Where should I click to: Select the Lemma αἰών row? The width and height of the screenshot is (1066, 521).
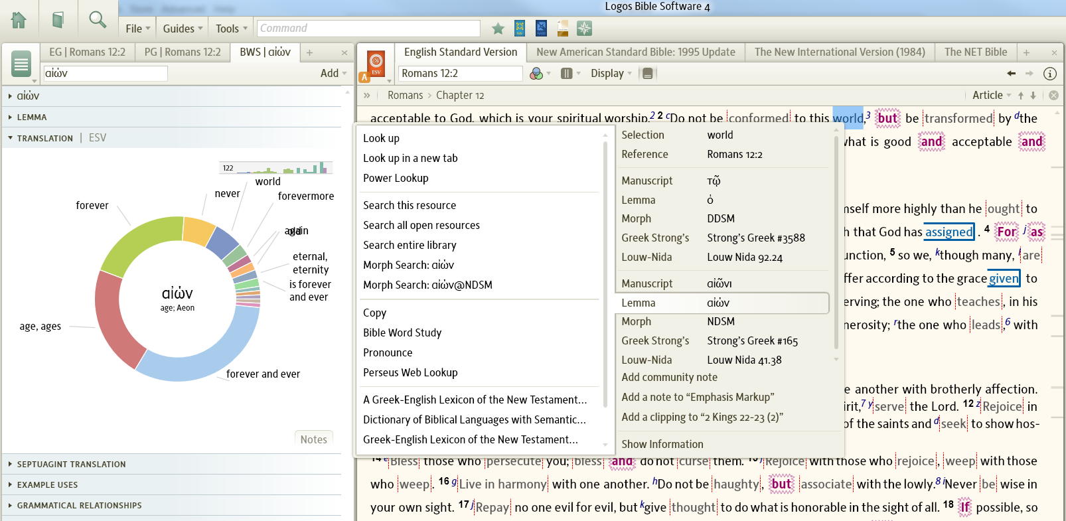point(723,303)
